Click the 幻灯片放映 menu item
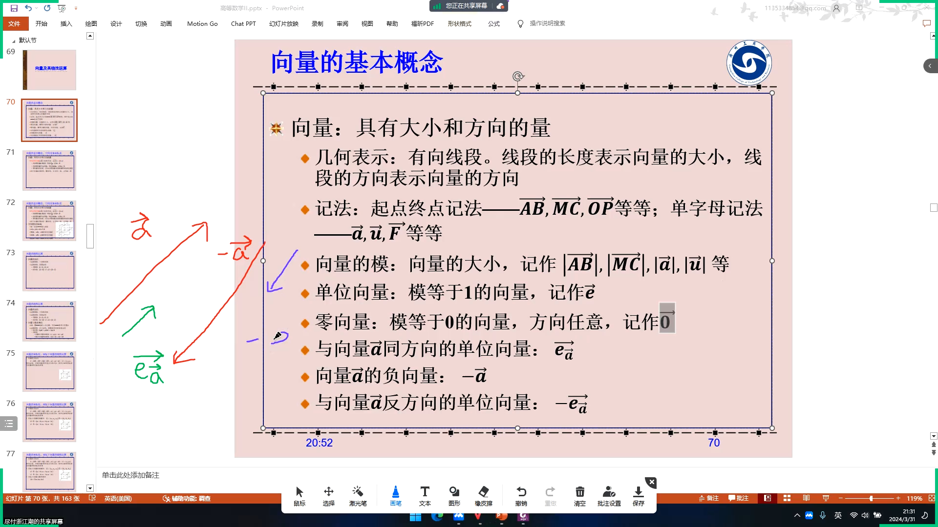Image resolution: width=938 pixels, height=527 pixels. (284, 23)
